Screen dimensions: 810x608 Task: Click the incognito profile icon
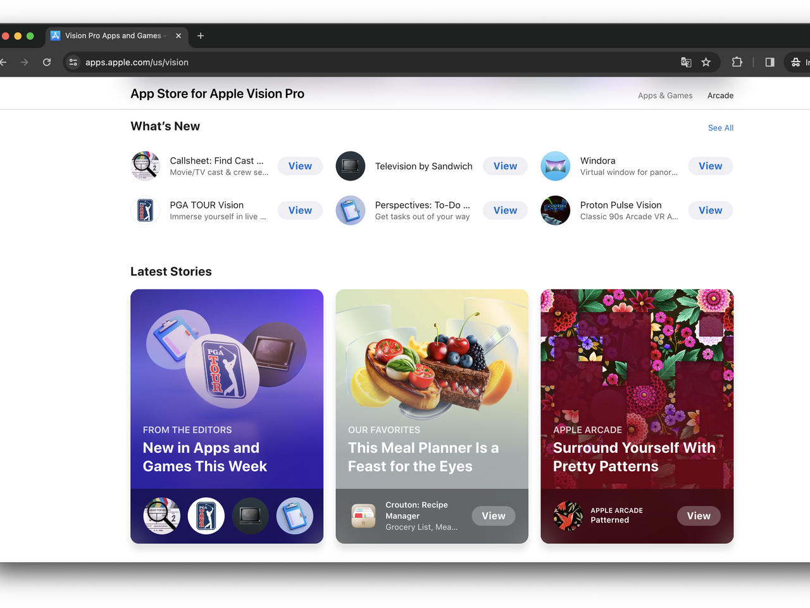[796, 62]
